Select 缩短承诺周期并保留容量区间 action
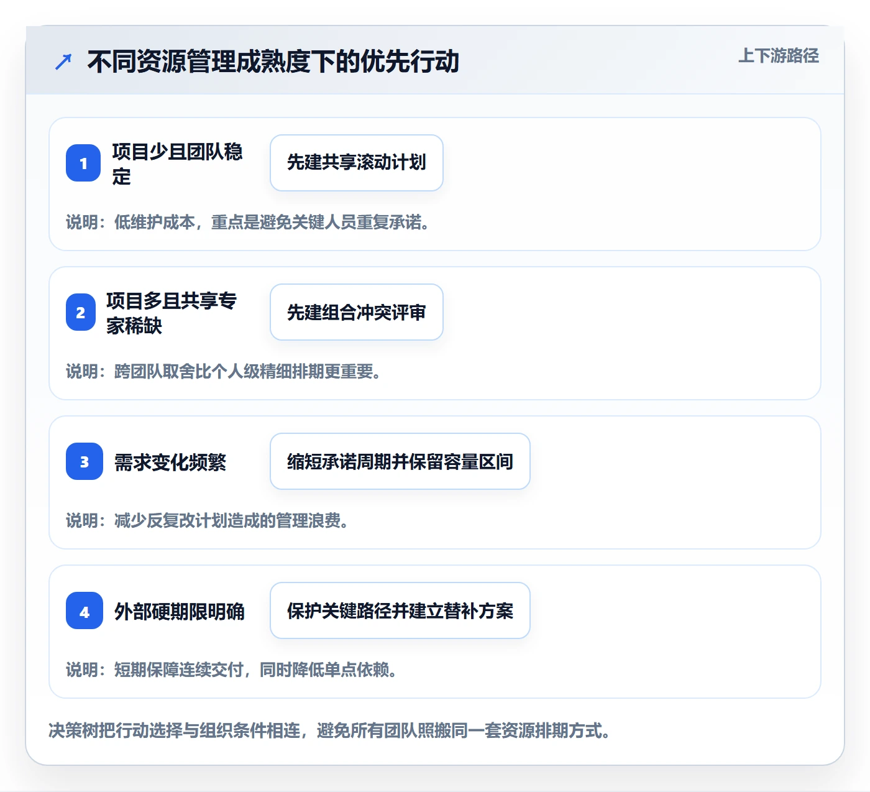This screenshot has width=870, height=792. coord(400,461)
